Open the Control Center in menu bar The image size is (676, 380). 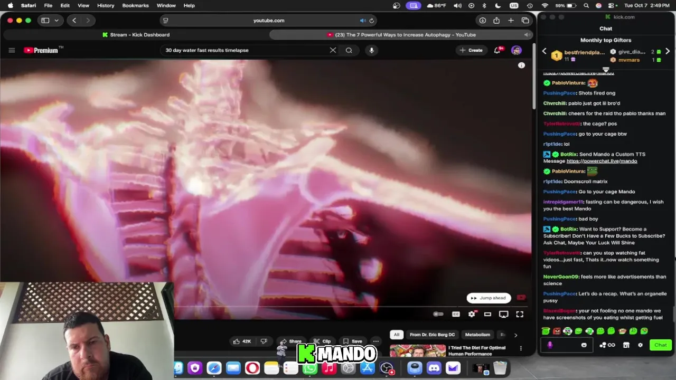pos(611,5)
